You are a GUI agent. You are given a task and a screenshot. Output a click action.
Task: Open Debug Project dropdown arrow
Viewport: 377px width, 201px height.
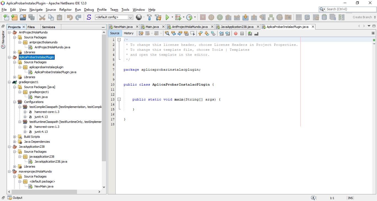click(184, 17)
